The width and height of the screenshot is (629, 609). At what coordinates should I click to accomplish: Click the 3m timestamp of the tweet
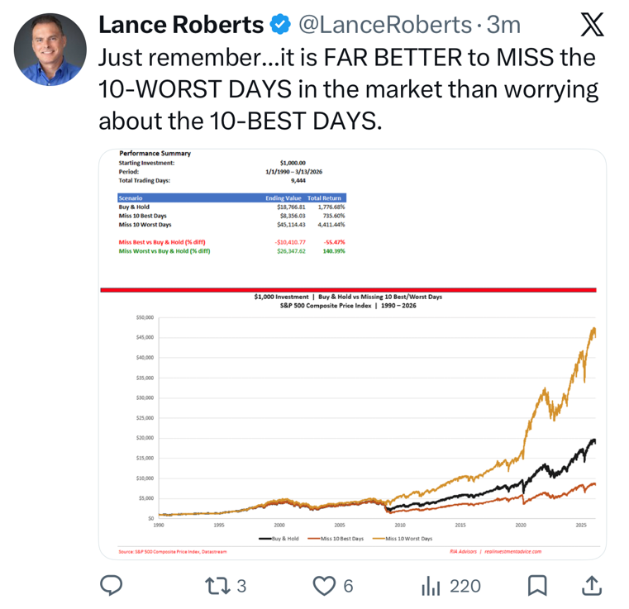503,26
